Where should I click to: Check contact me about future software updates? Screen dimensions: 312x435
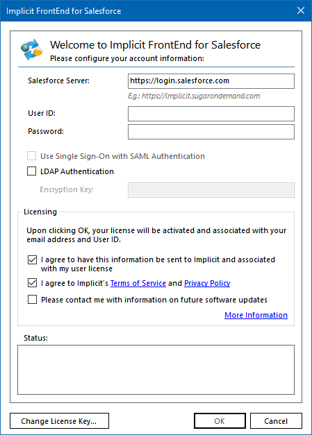point(32,300)
